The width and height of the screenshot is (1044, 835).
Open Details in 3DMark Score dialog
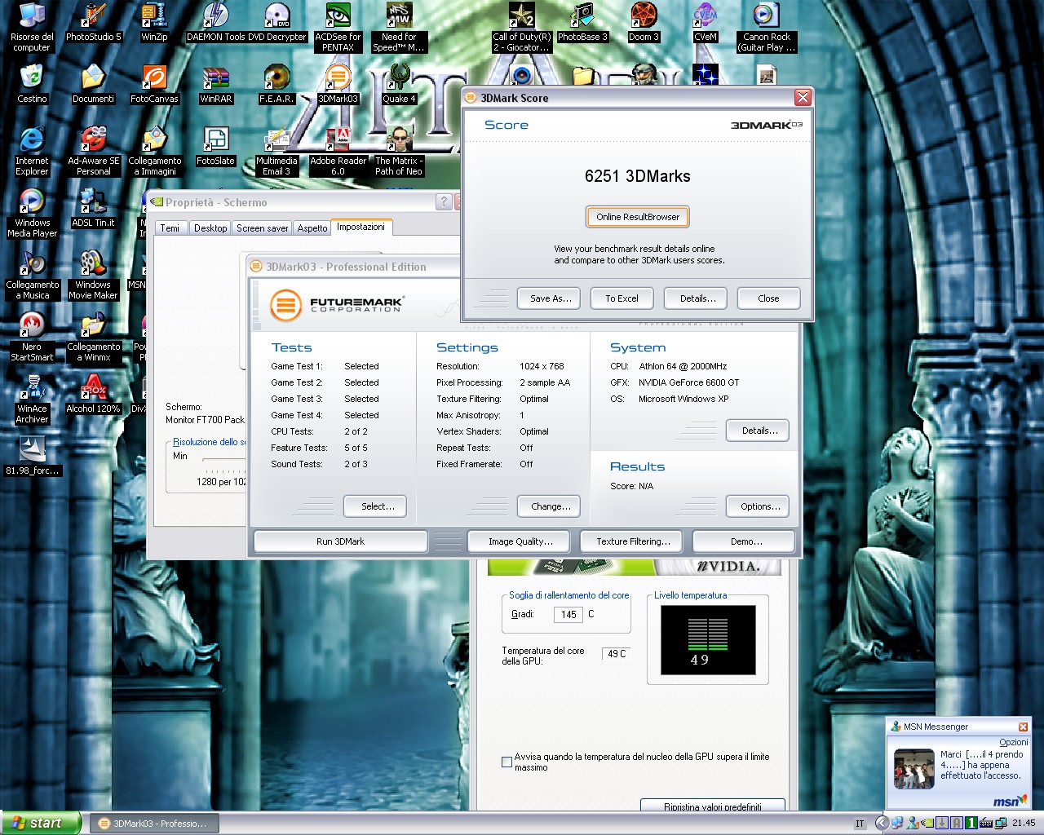point(697,298)
